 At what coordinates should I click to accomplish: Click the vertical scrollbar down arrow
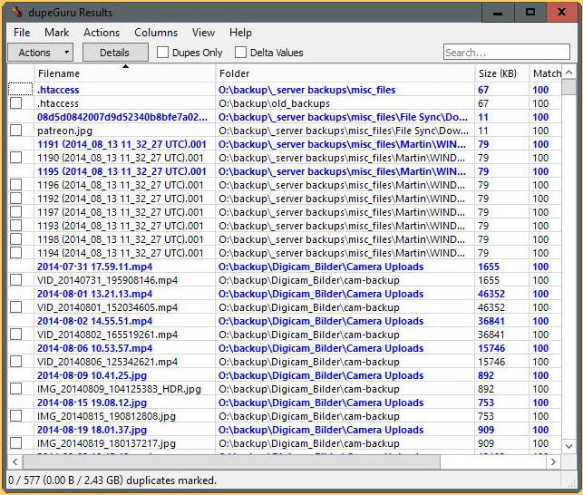point(568,445)
